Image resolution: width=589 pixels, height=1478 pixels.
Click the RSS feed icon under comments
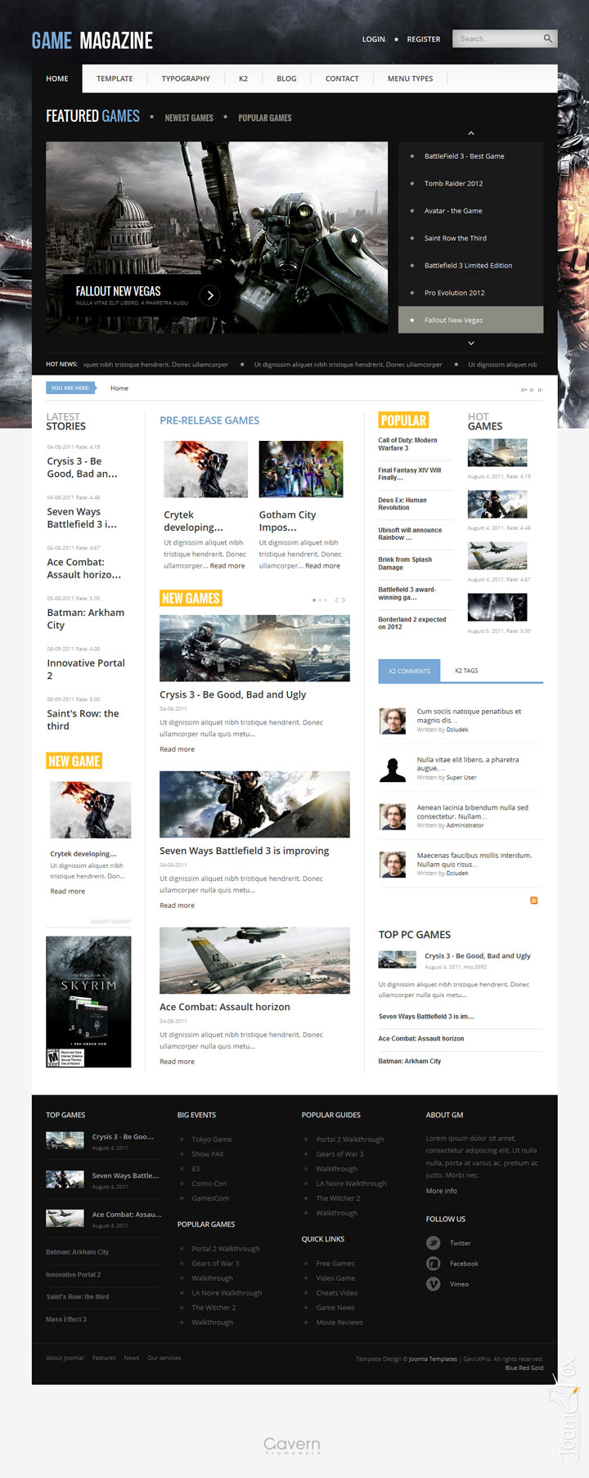pos(533,900)
